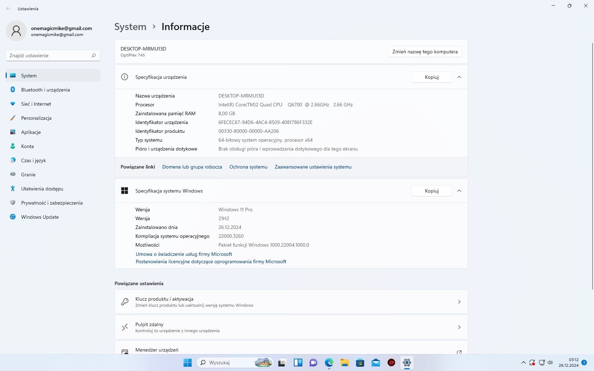Click the search magnifier in Znajdź ustawienie
Screen dimensions: 594x371
click(x=94, y=55)
